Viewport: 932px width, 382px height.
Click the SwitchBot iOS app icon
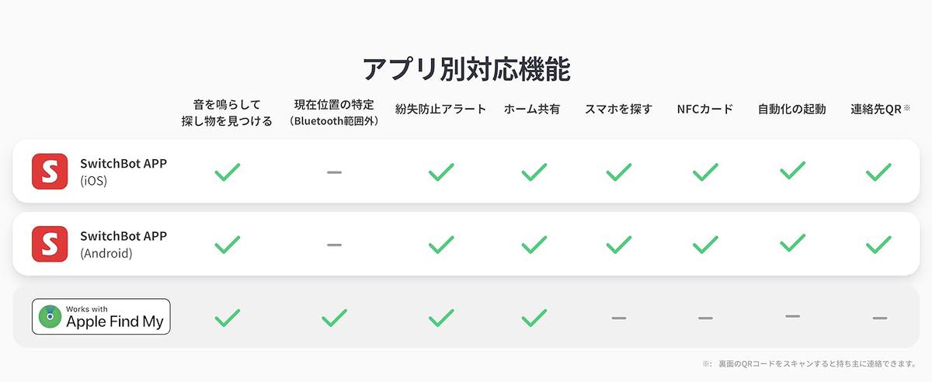[x=50, y=172]
